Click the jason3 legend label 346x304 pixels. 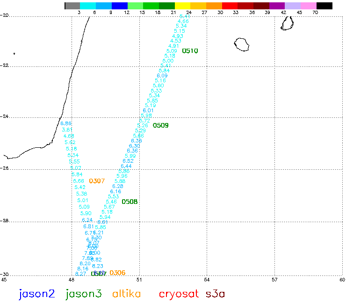[x=84, y=294]
